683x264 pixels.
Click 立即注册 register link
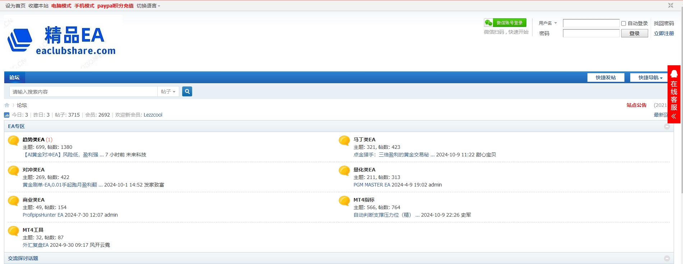point(664,33)
